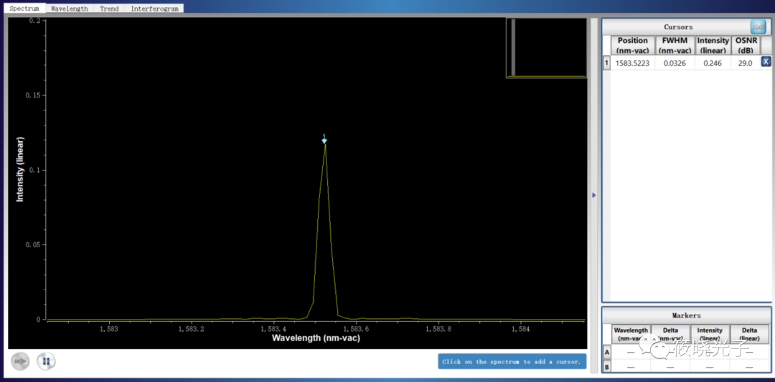Open the overview thumbnail of spectrum
The height and width of the screenshot is (382, 775).
pyautogui.click(x=546, y=47)
